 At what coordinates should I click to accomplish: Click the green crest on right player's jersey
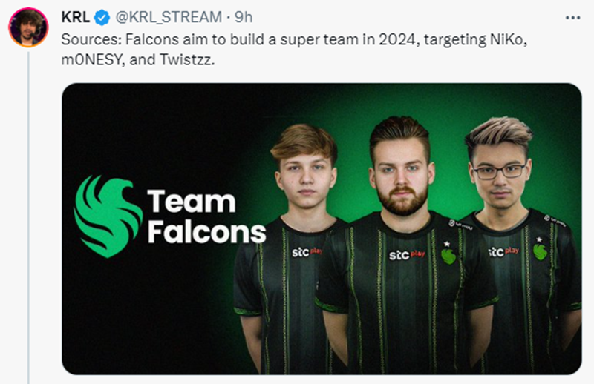(540, 251)
